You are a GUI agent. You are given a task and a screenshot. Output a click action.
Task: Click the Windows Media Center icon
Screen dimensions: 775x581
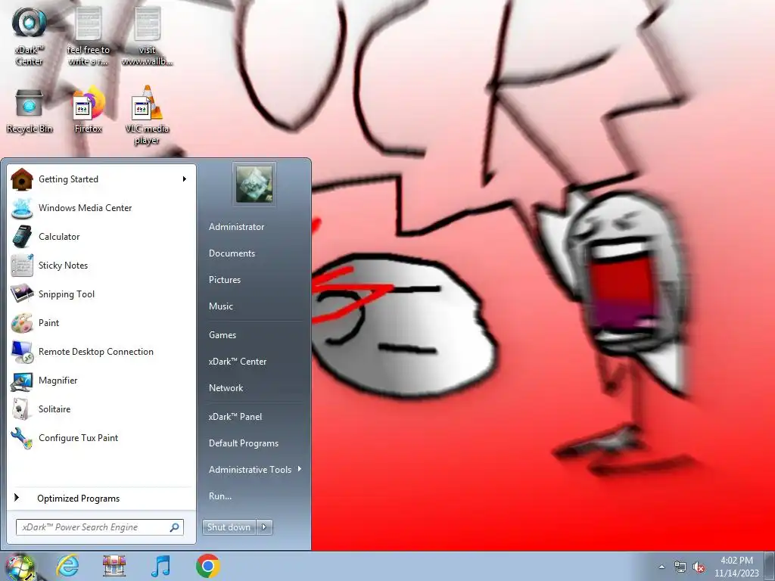click(x=22, y=207)
